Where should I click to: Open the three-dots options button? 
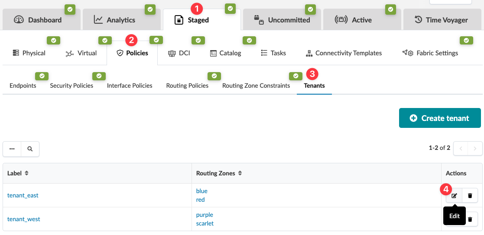(12, 149)
